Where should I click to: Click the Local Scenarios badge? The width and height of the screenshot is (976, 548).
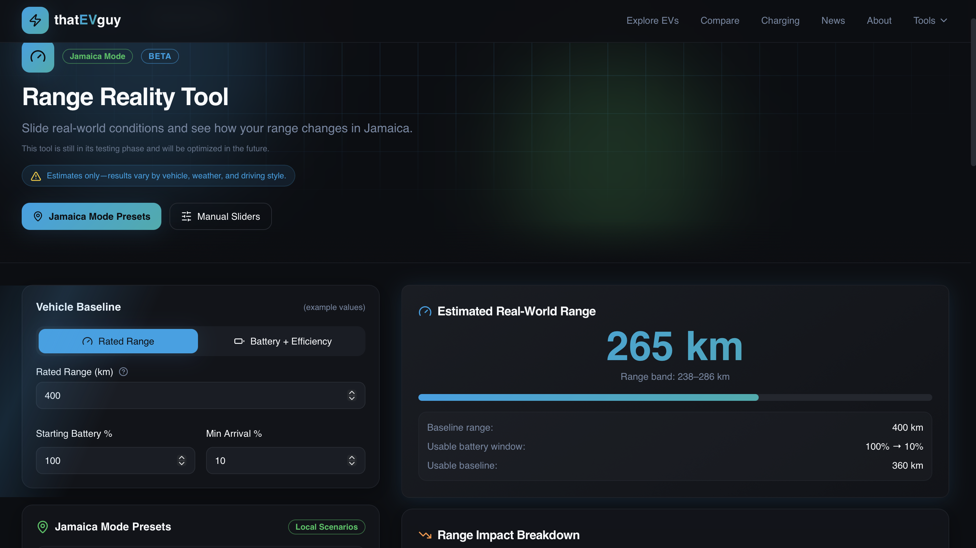(326, 527)
